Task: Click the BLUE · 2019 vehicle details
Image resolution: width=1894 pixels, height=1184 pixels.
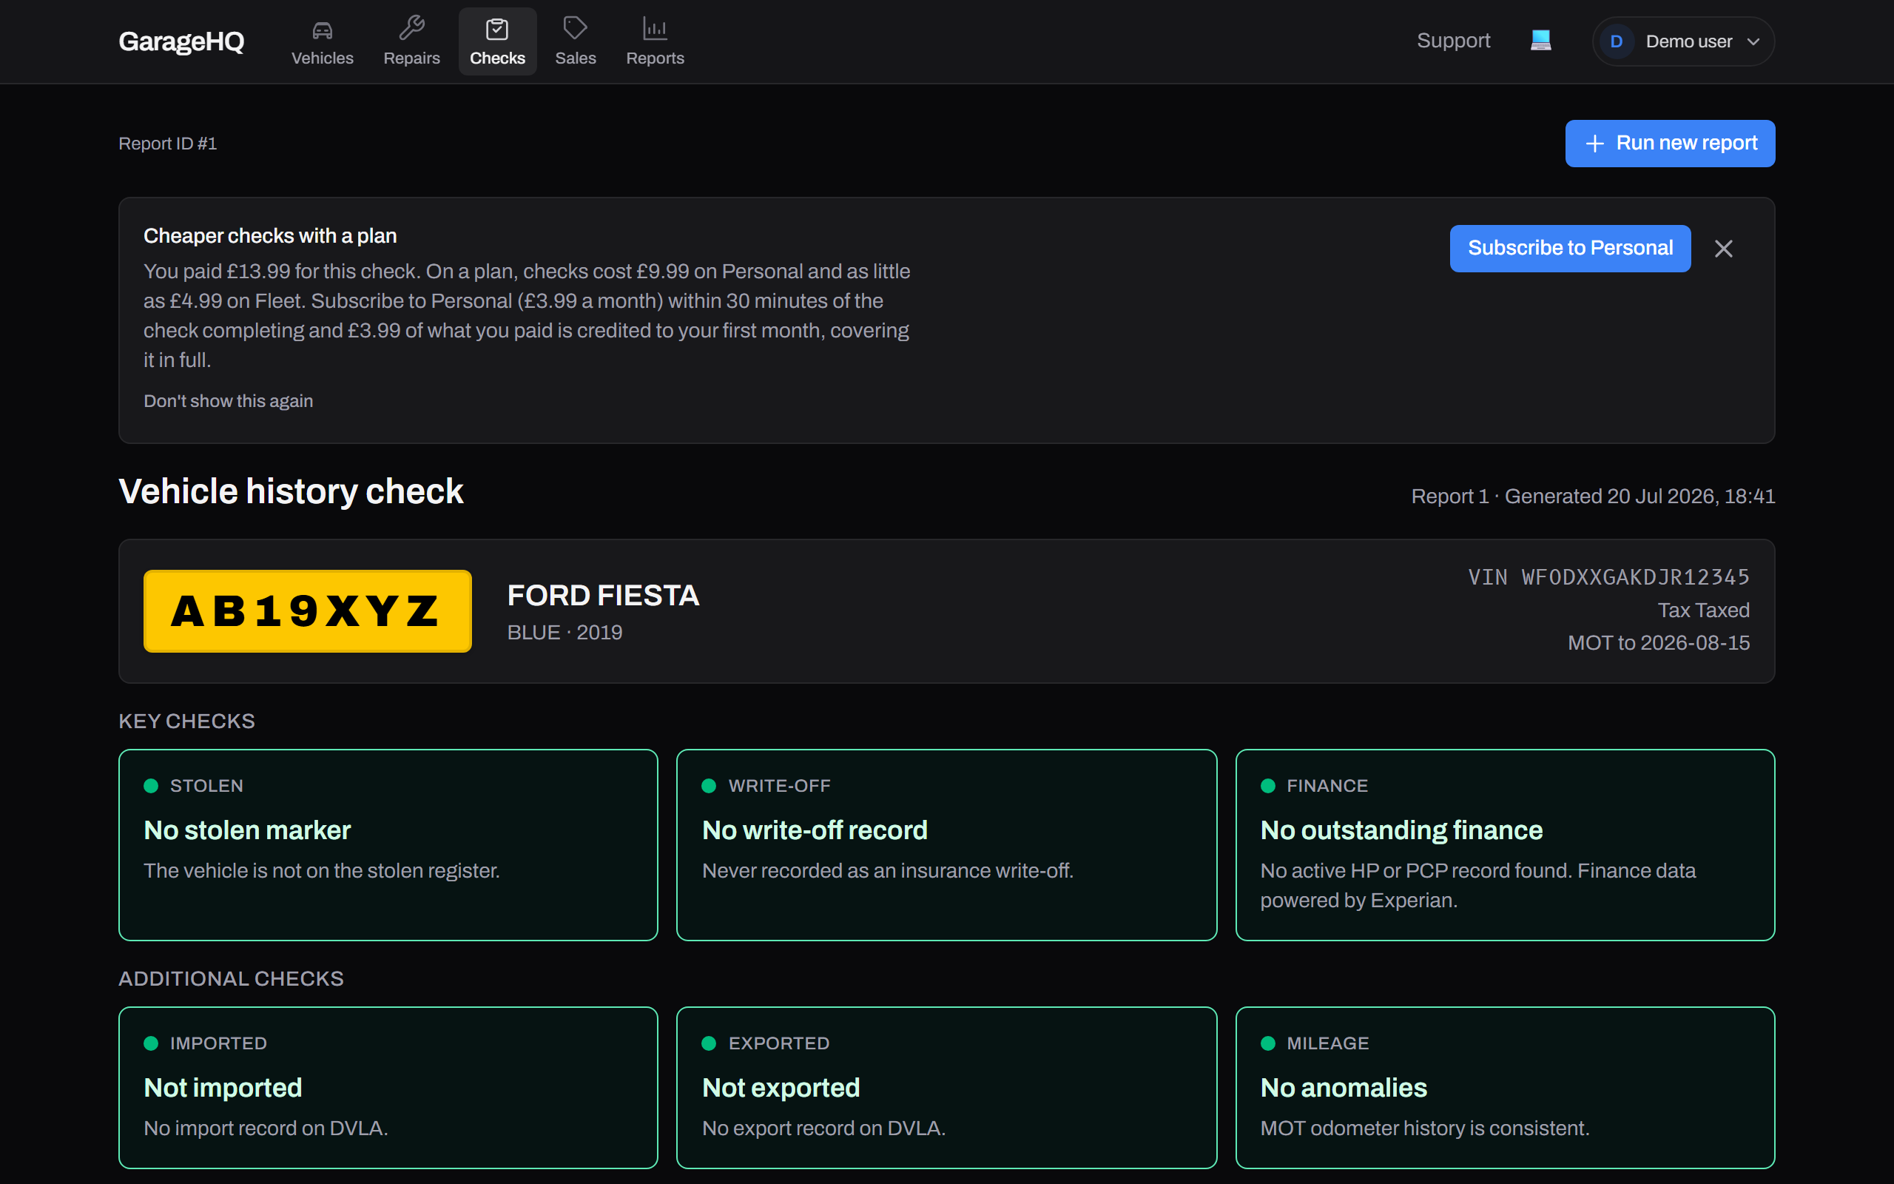Action: point(565,633)
